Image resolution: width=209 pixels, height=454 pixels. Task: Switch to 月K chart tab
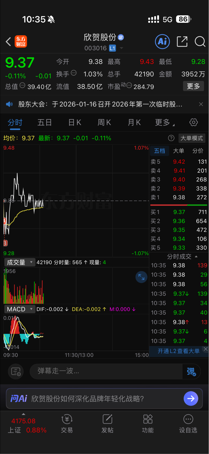click(134, 122)
